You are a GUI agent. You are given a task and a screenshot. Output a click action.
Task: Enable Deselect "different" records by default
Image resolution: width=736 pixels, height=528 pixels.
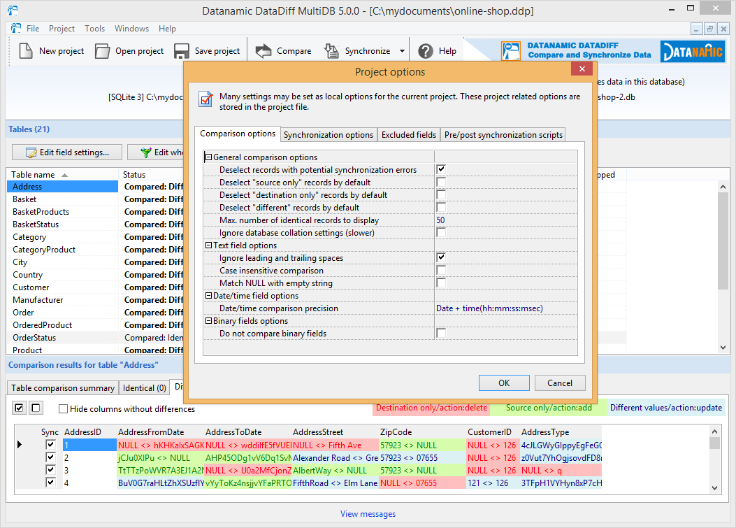(441, 207)
